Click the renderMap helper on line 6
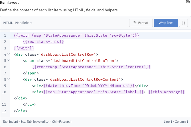 [x=46, y=67]
